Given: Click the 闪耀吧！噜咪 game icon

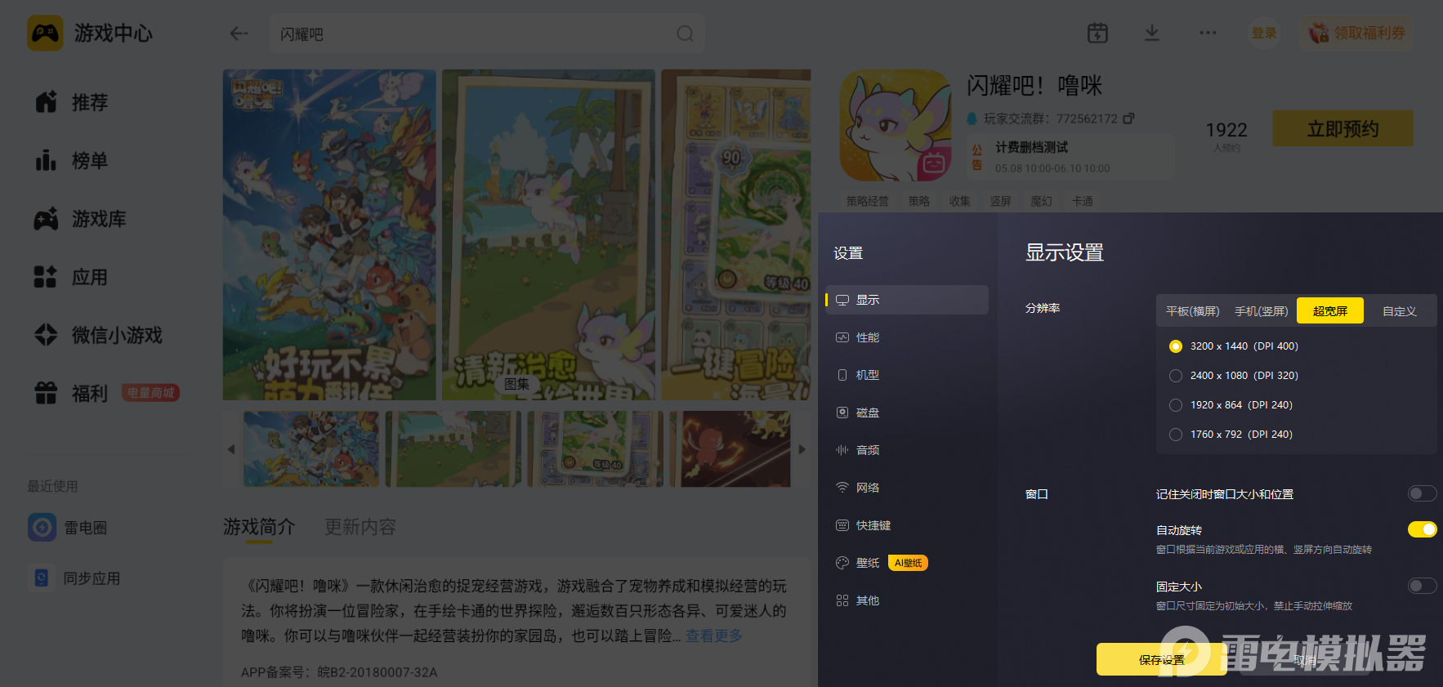Looking at the screenshot, I should tap(896, 125).
